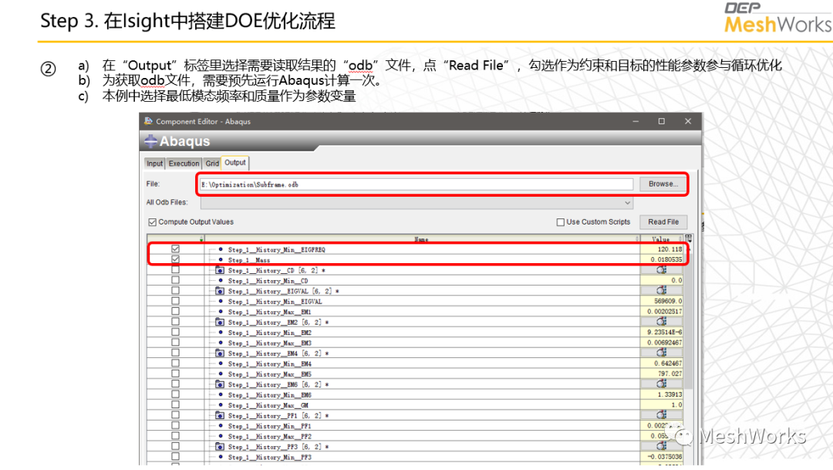Open array folder icon of Step_1__History__PF1
The width and height of the screenshot is (833, 470).
pyautogui.click(x=219, y=415)
